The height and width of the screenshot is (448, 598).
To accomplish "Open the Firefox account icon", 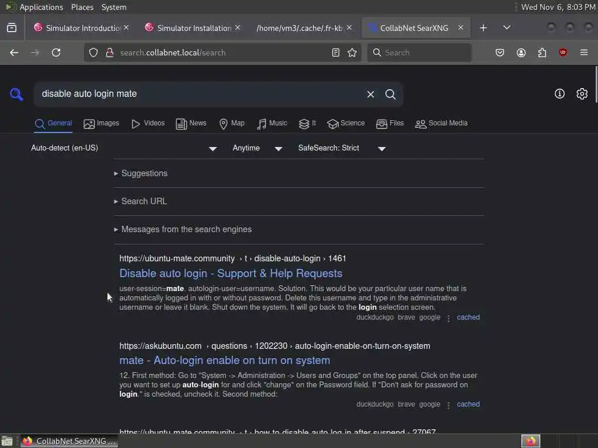I will (x=521, y=52).
